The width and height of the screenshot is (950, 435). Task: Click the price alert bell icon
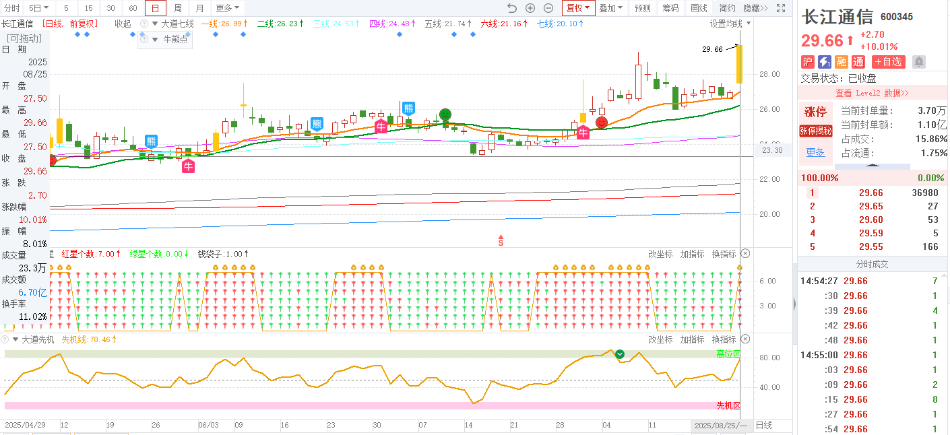(x=918, y=62)
